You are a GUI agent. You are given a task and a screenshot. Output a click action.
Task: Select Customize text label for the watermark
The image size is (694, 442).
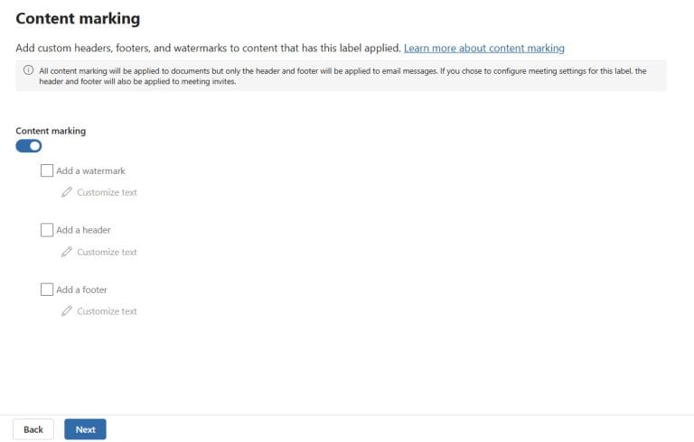(x=107, y=192)
